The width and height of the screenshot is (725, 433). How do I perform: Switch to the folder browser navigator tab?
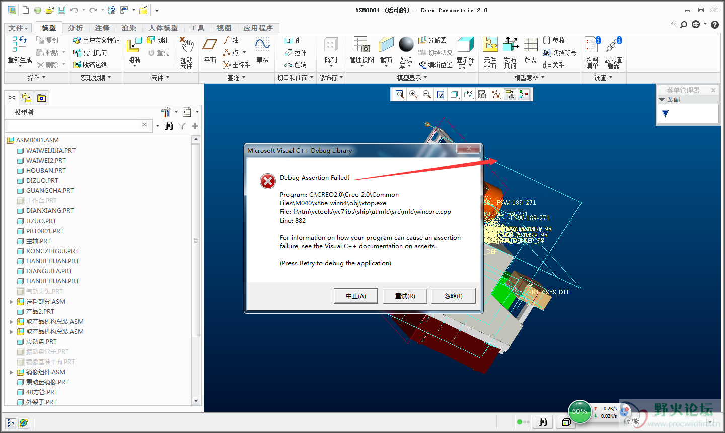[x=27, y=98]
